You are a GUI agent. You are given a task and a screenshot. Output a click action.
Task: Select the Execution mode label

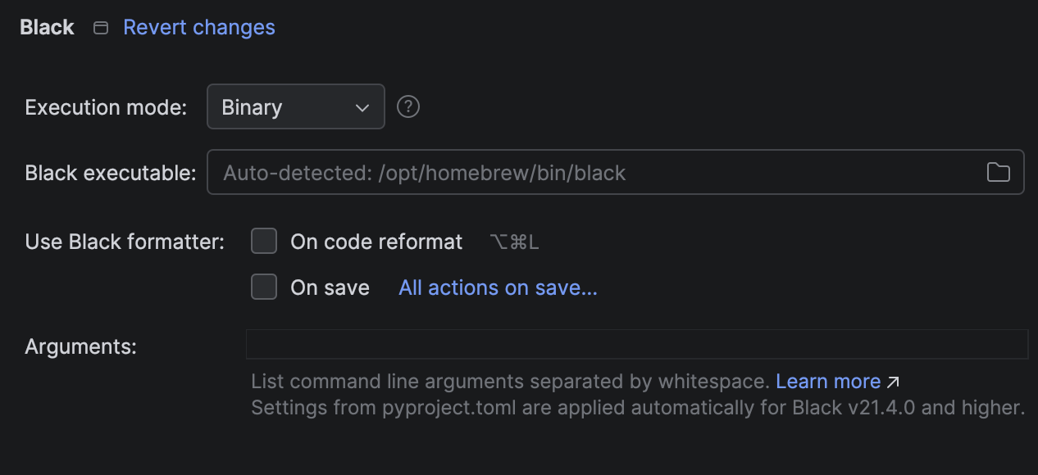click(x=105, y=106)
